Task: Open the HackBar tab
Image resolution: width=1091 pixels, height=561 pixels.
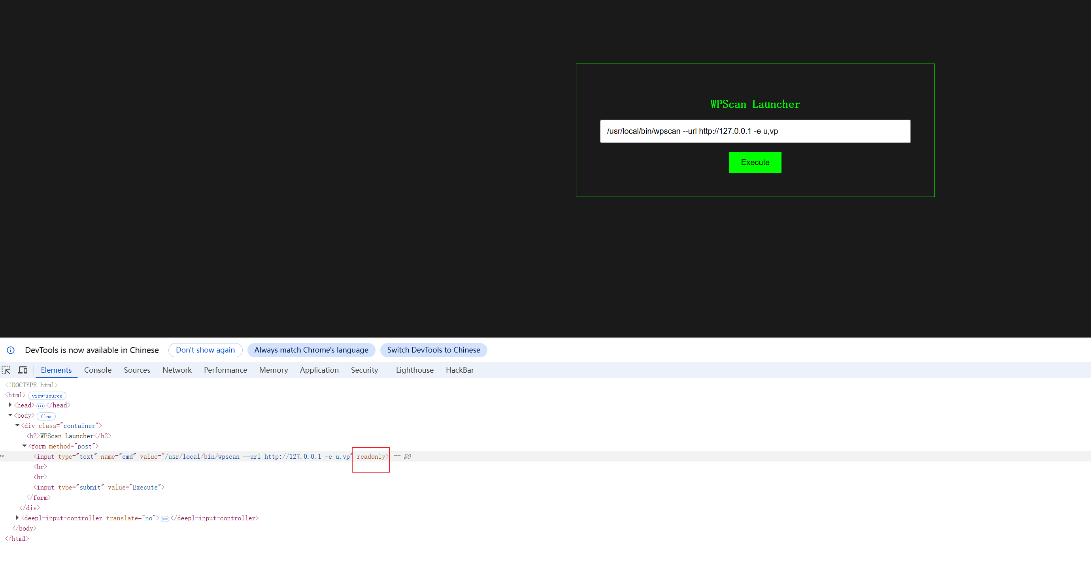Action: click(459, 370)
